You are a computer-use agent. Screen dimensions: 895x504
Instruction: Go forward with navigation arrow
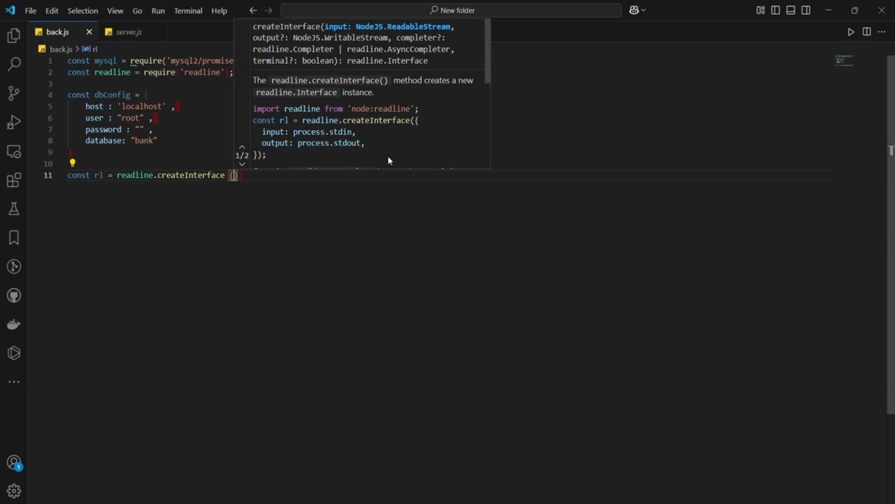(x=268, y=10)
